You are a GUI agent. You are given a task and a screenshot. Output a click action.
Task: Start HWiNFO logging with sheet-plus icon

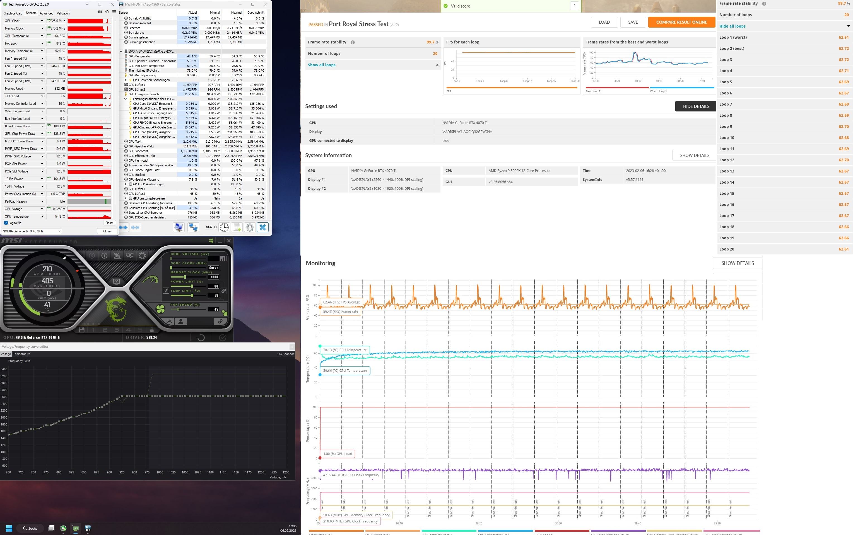pos(237,227)
